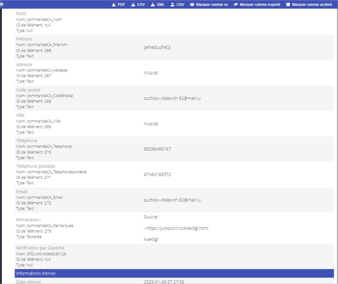Click 'Nom: commandeCA_Telephoneportable' text

pyautogui.click(x=51, y=172)
